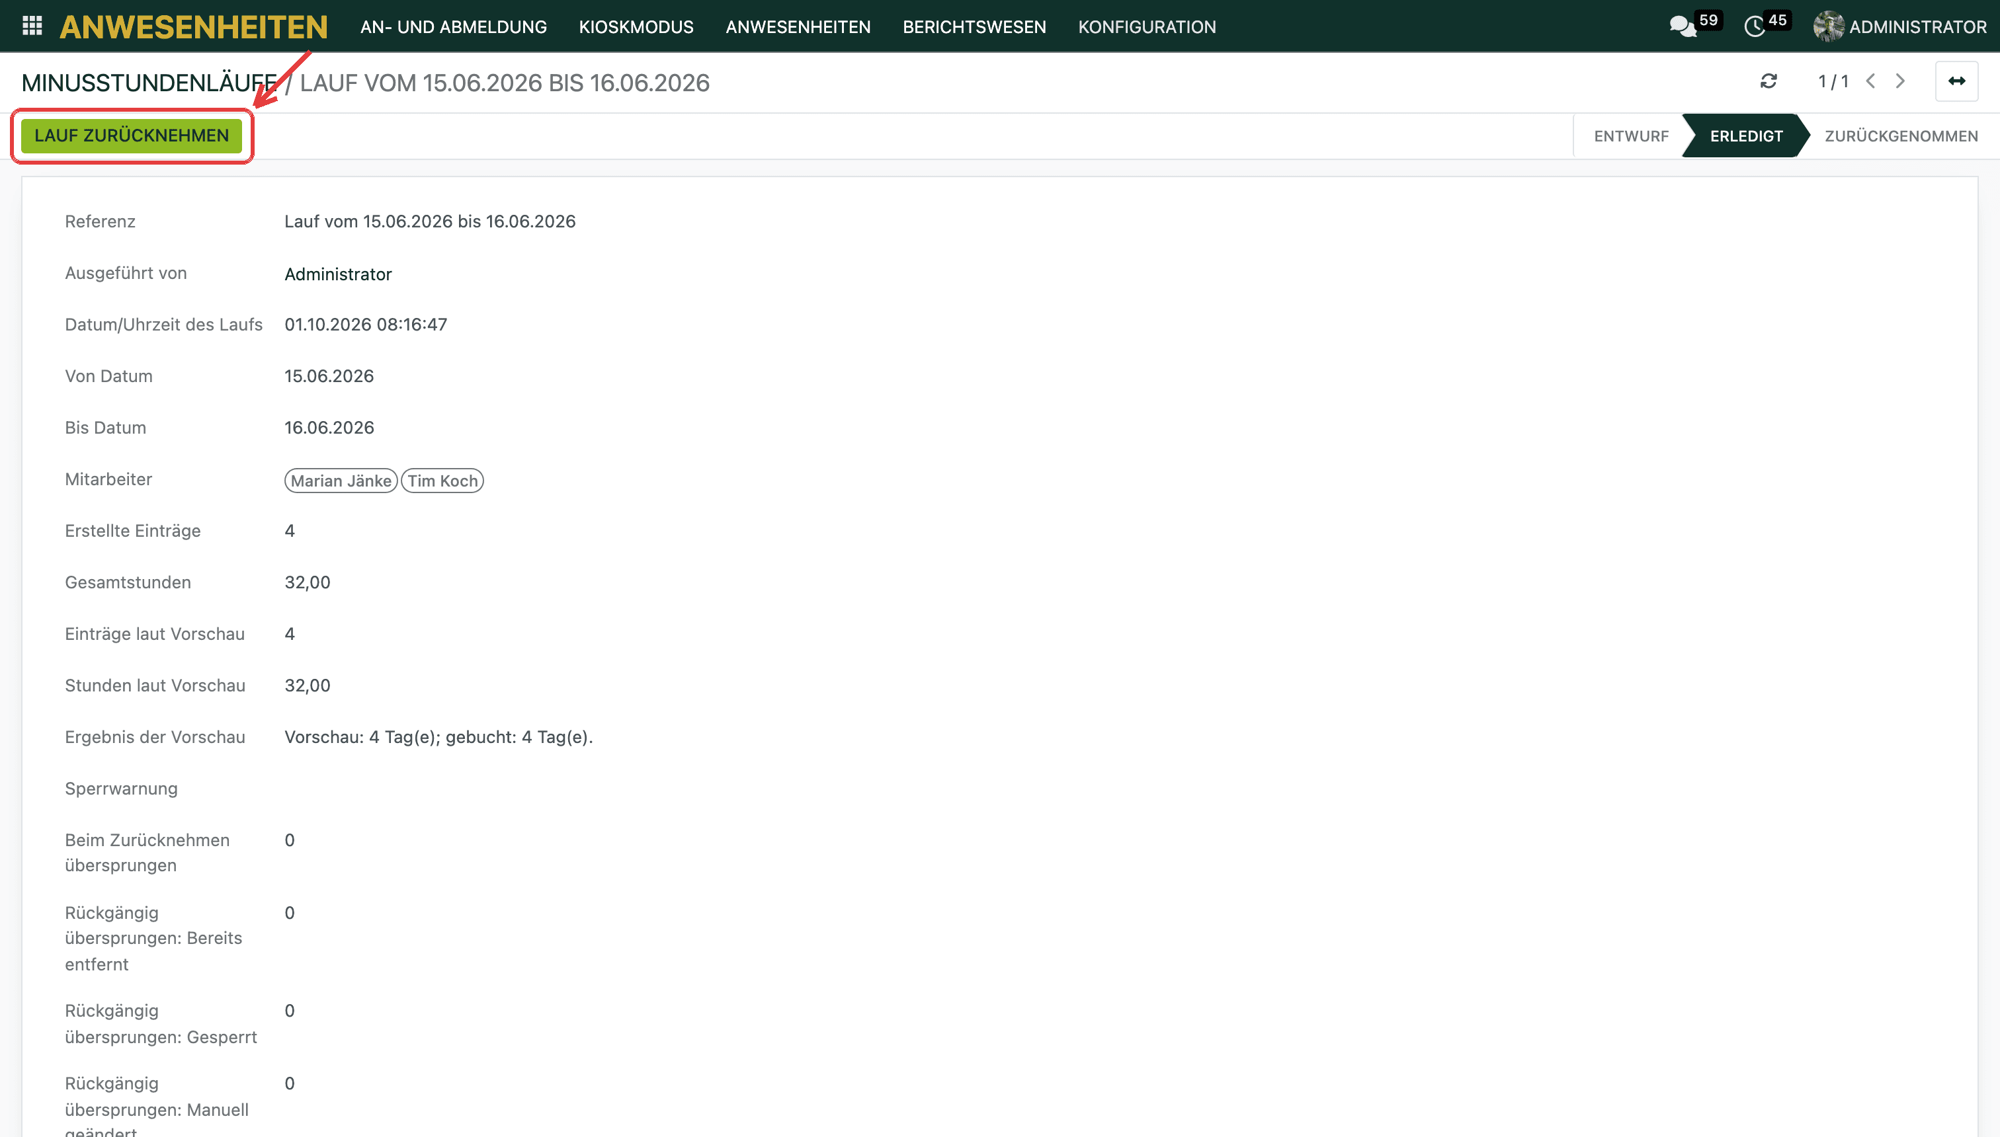Screen dimensions: 2000x1137
Task: Open the Konfiguration menu
Action: point(1147,26)
